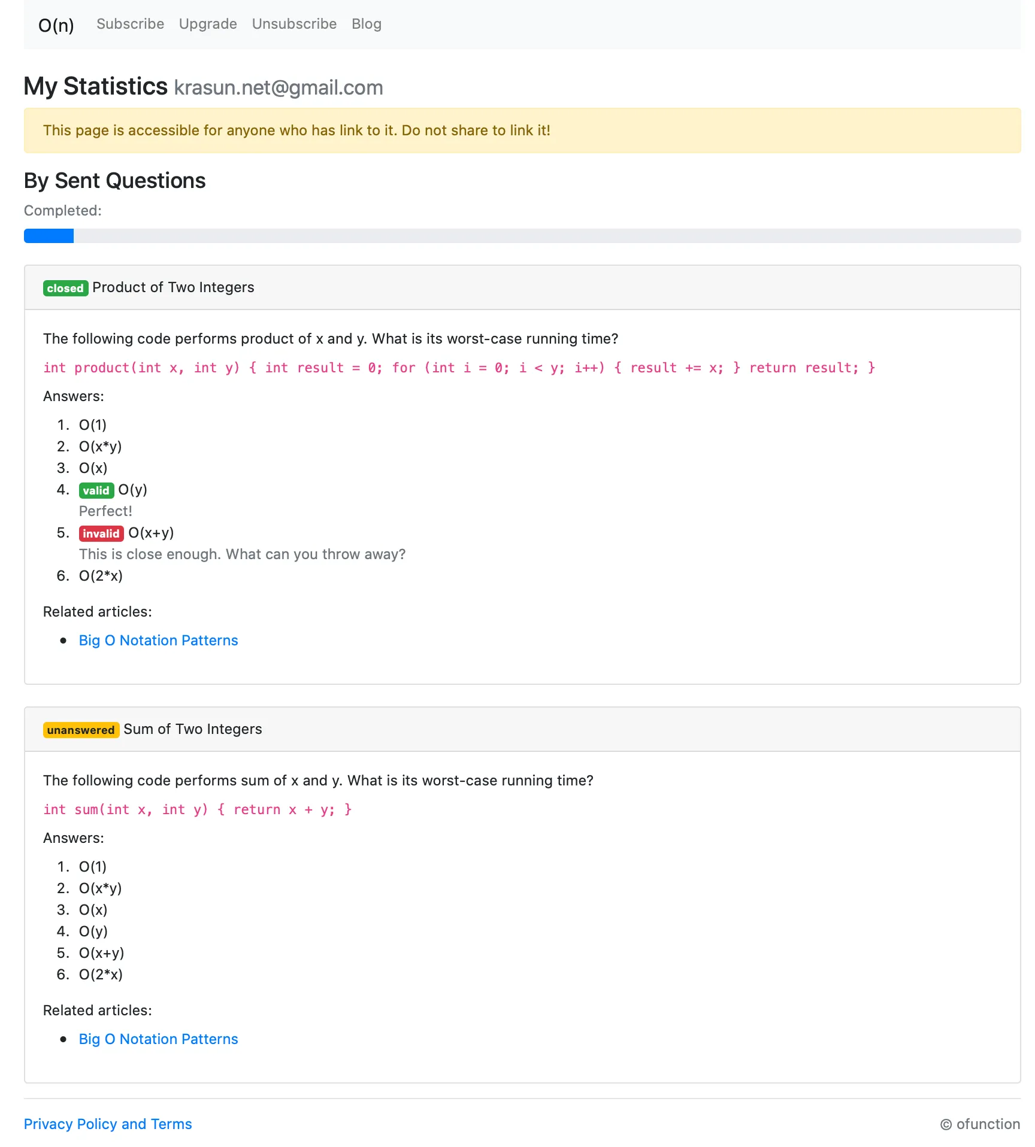Open Privacy Policy and Terms link
Viewport: 1035px width, 1147px height.
pos(108,1124)
